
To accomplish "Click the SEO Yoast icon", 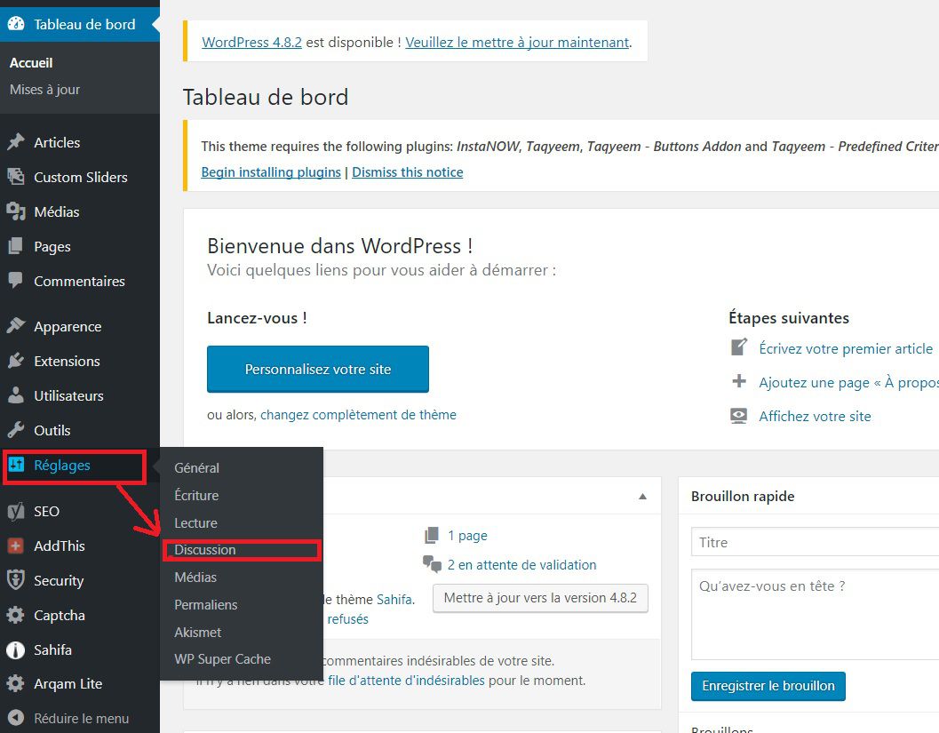I will (16, 511).
